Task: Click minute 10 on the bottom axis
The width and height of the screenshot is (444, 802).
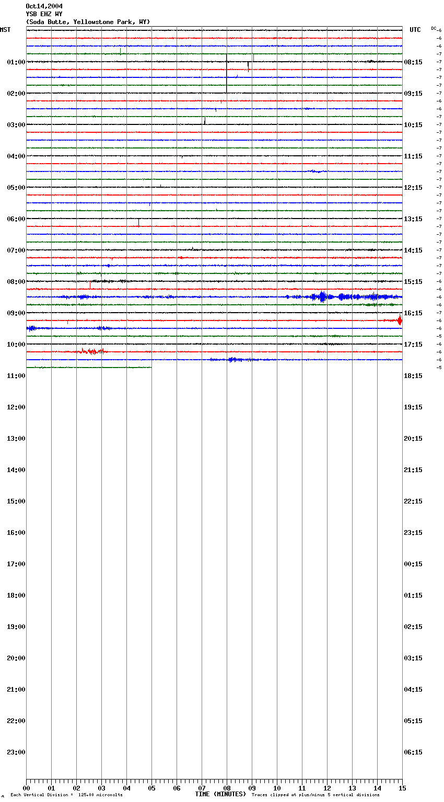Action: (277, 788)
